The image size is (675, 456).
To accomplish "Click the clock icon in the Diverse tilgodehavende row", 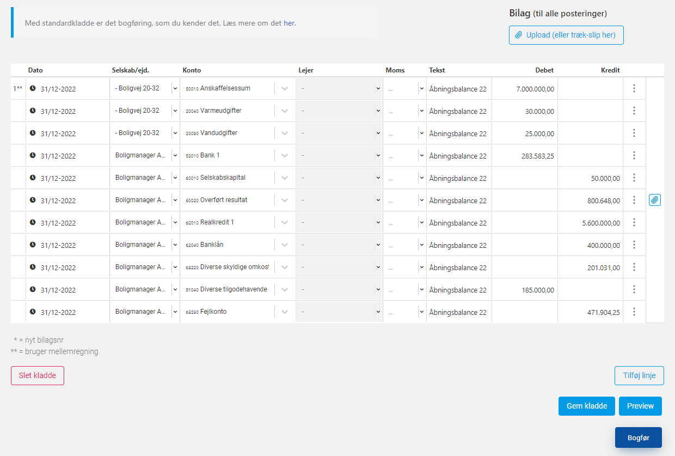I will (33, 289).
